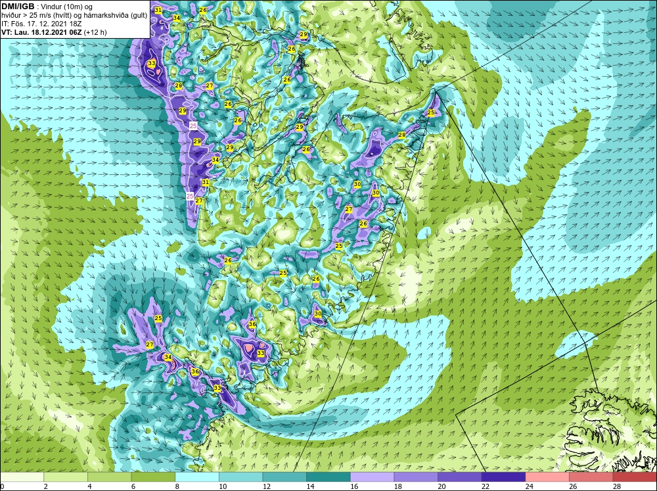The height and width of the screenshot is (491, 657).
Task: Click the 12–14 m/s teal legend swatch
Action: coord(284,477)
